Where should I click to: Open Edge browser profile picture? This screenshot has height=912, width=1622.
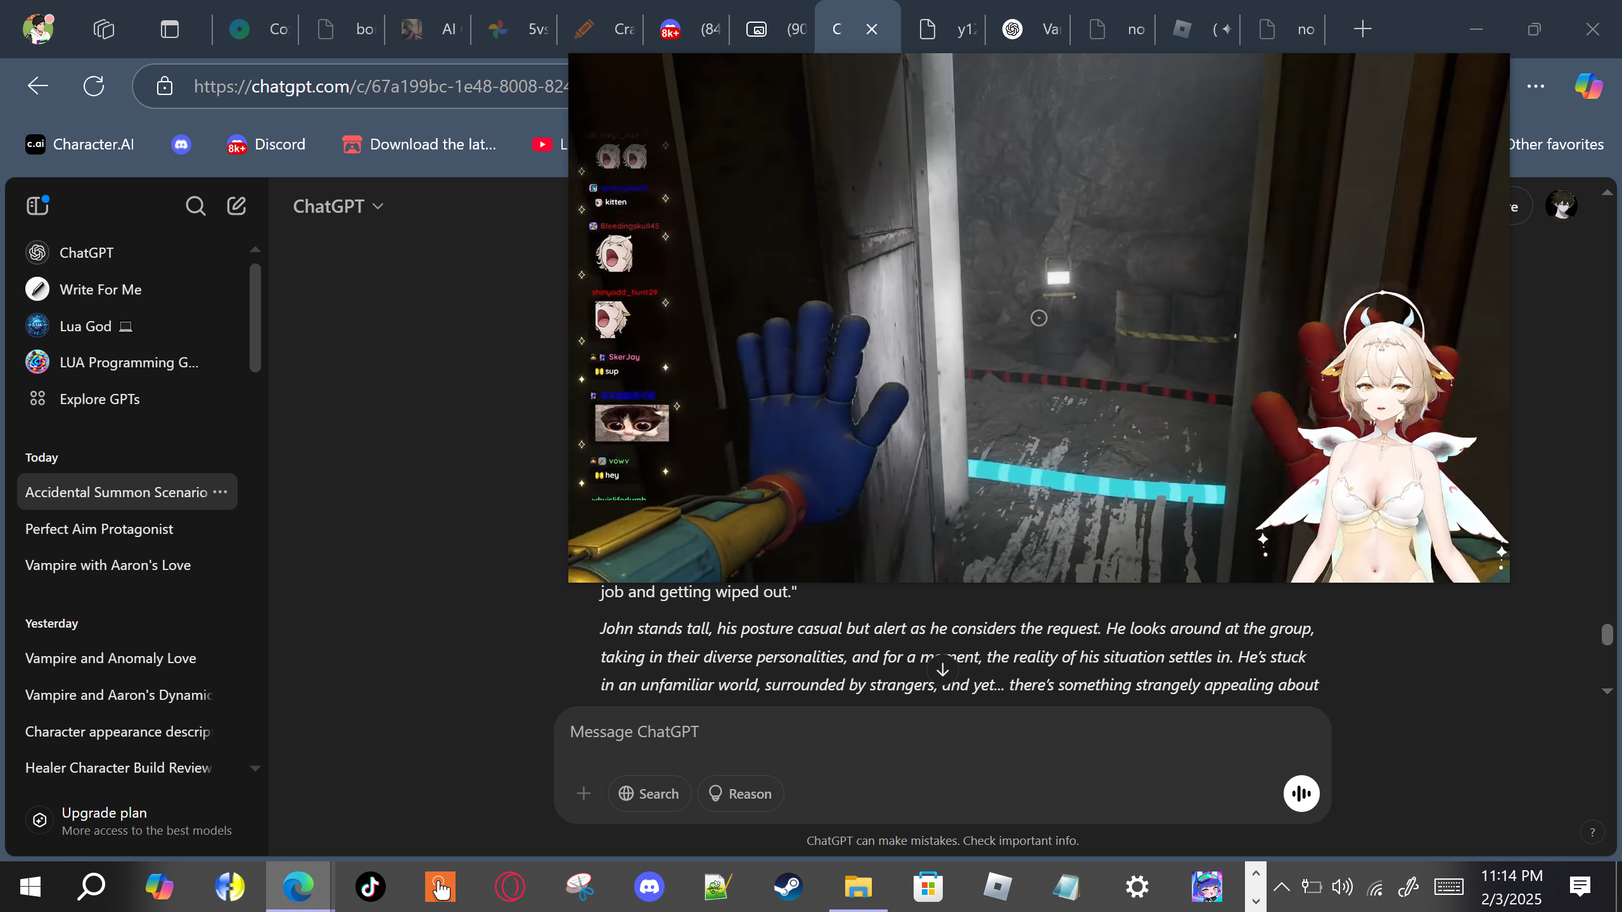pos(38,28)
